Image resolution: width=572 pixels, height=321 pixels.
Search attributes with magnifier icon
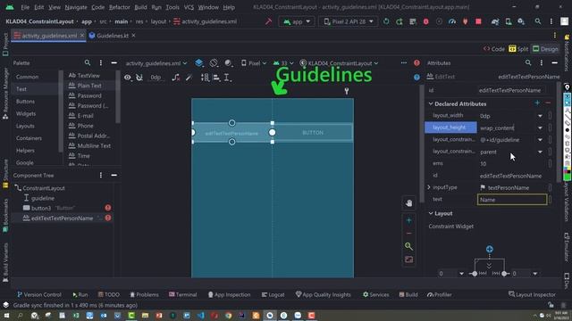pyautogui.click(x=528, y=63)
